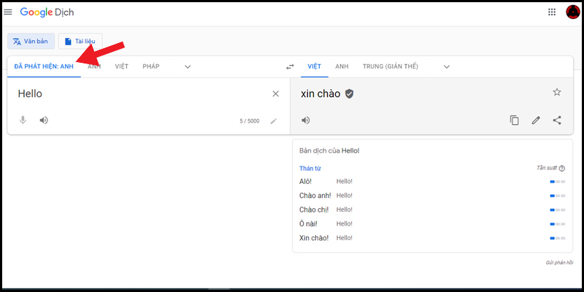Click the xin chào translation text
Image resolution: width=584 pixels, height=292 pixels.
pyautogui.click(x=320, y=94)
